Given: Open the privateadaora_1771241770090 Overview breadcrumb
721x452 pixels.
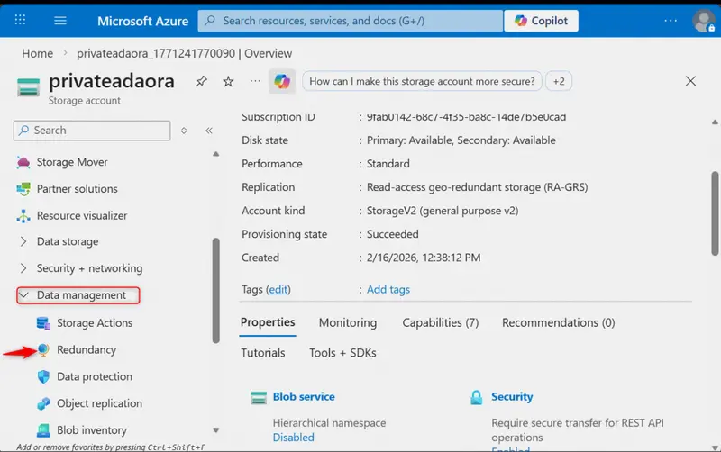Looking at the screenshot, I should (184, 53).
